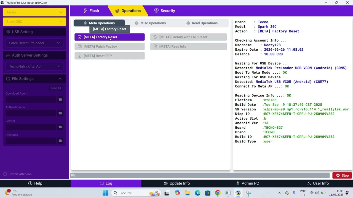This screenshot has width=353, height=198.
Task: Click the Scatter path field
Action: (31, 127)
